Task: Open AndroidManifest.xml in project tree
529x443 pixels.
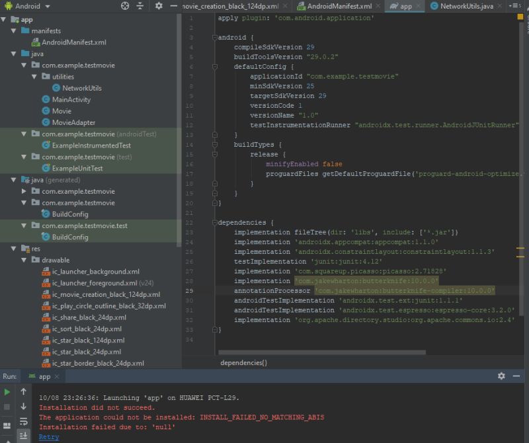Action: click(69, 42)
